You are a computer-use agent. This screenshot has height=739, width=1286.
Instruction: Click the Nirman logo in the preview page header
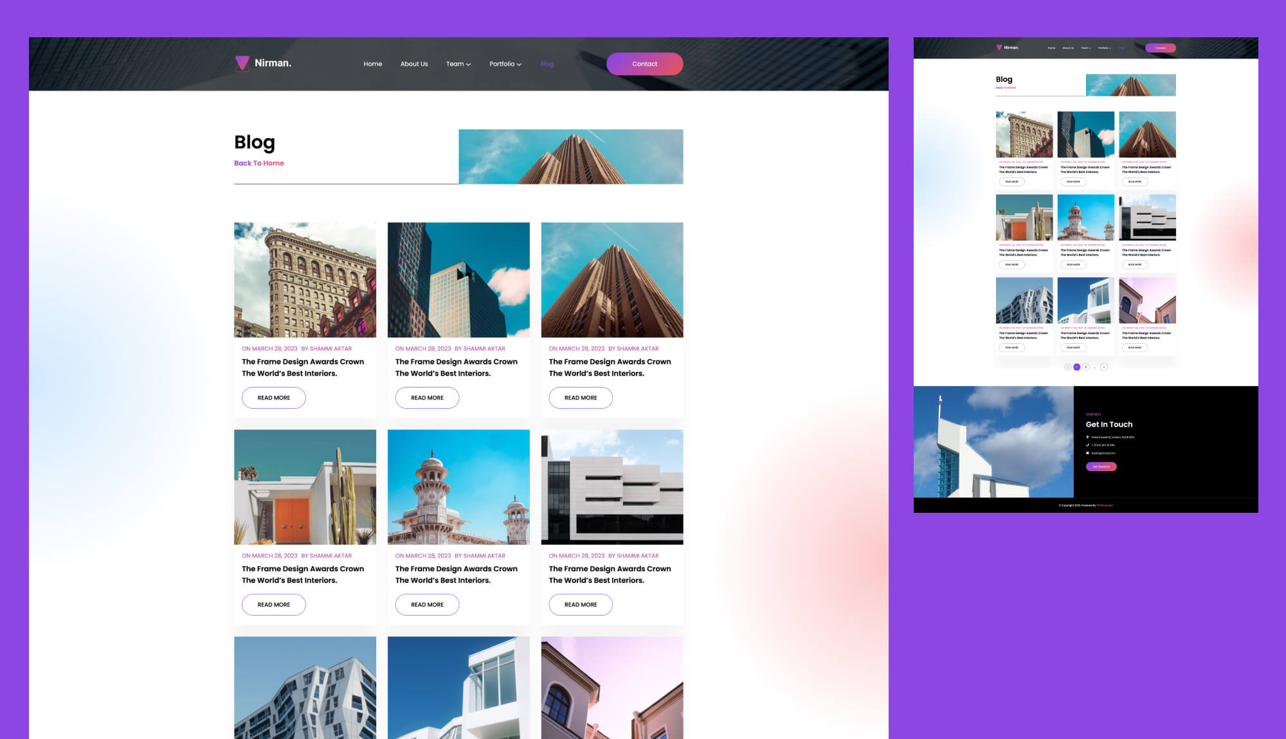pyautogui.click(x=1001, y=47)
